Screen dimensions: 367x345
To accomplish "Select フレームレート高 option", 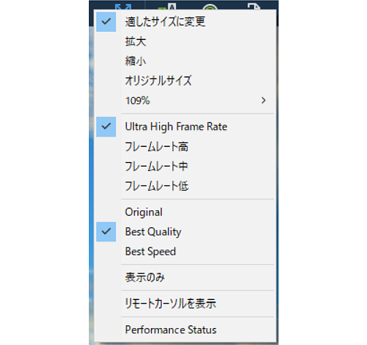I will pyautogui.click(x=185, y=146).
